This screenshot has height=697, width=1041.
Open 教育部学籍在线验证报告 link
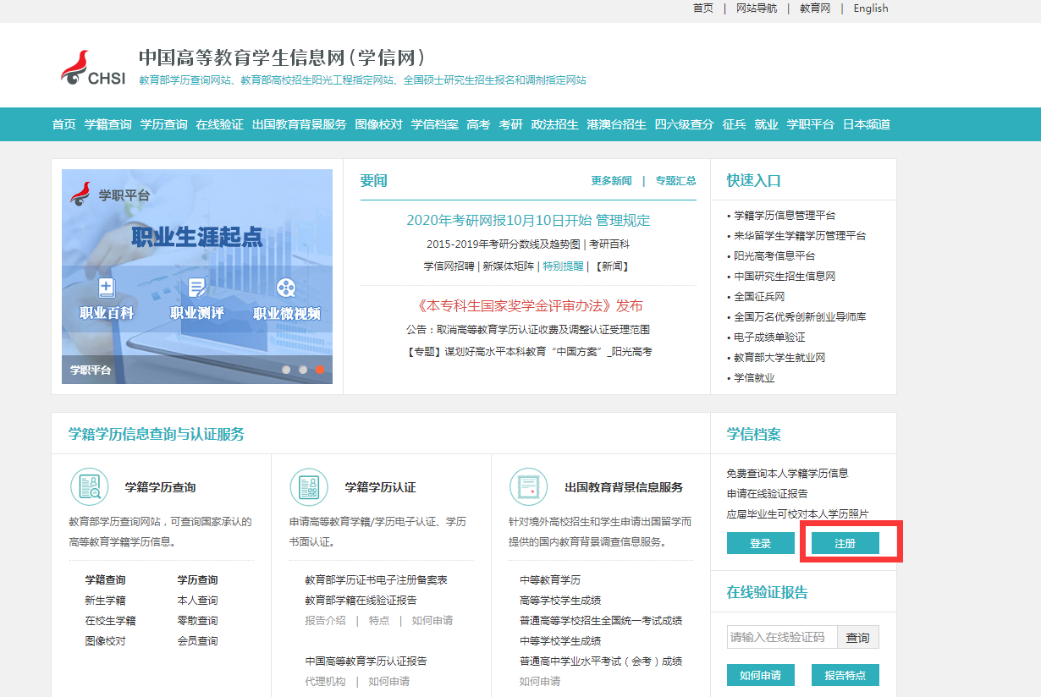(361, 601)
